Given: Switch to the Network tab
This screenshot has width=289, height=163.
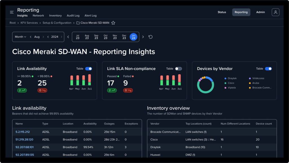Looking at the screenshot, I should pyautogui.click(x=38, y=16).
